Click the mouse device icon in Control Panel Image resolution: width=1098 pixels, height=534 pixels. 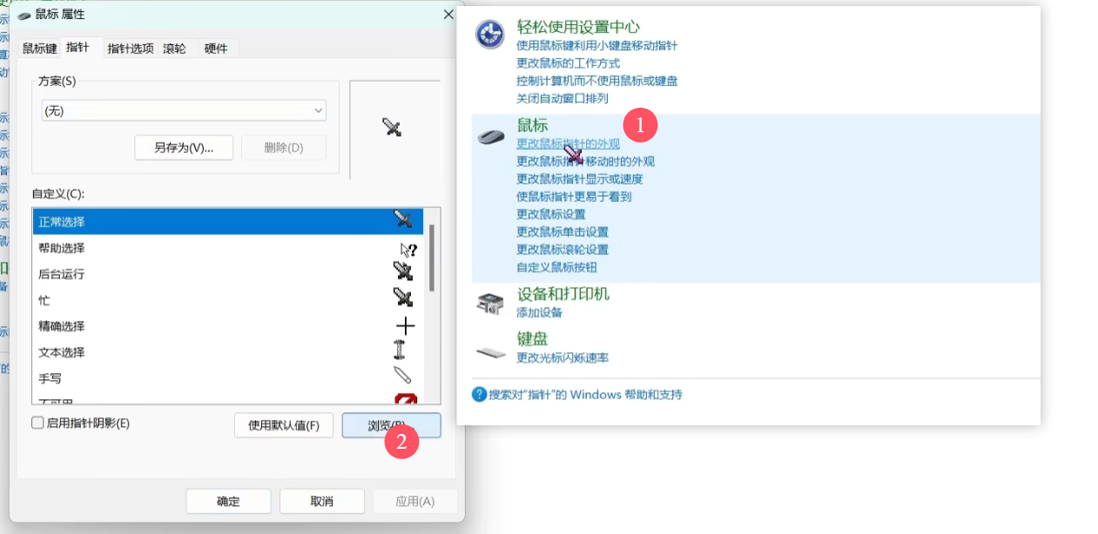[491, 137]
